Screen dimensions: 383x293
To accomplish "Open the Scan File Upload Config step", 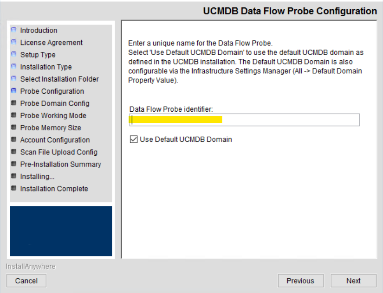I will (14, 152).
